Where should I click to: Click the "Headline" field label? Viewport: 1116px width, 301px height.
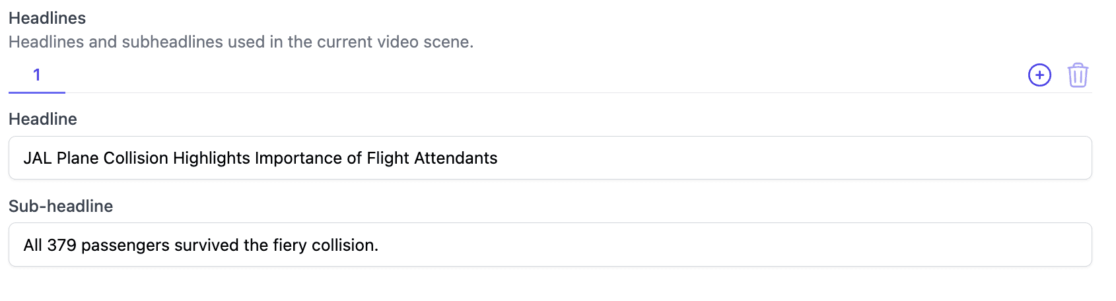43,119
